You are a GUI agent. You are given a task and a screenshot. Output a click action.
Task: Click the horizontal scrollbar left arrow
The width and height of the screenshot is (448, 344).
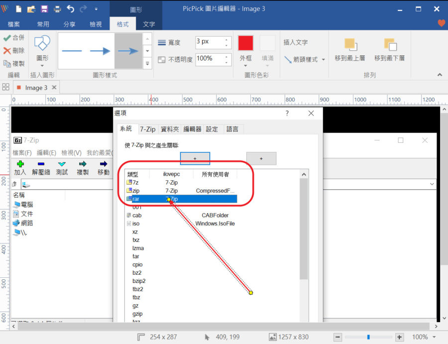pos(14,326)
